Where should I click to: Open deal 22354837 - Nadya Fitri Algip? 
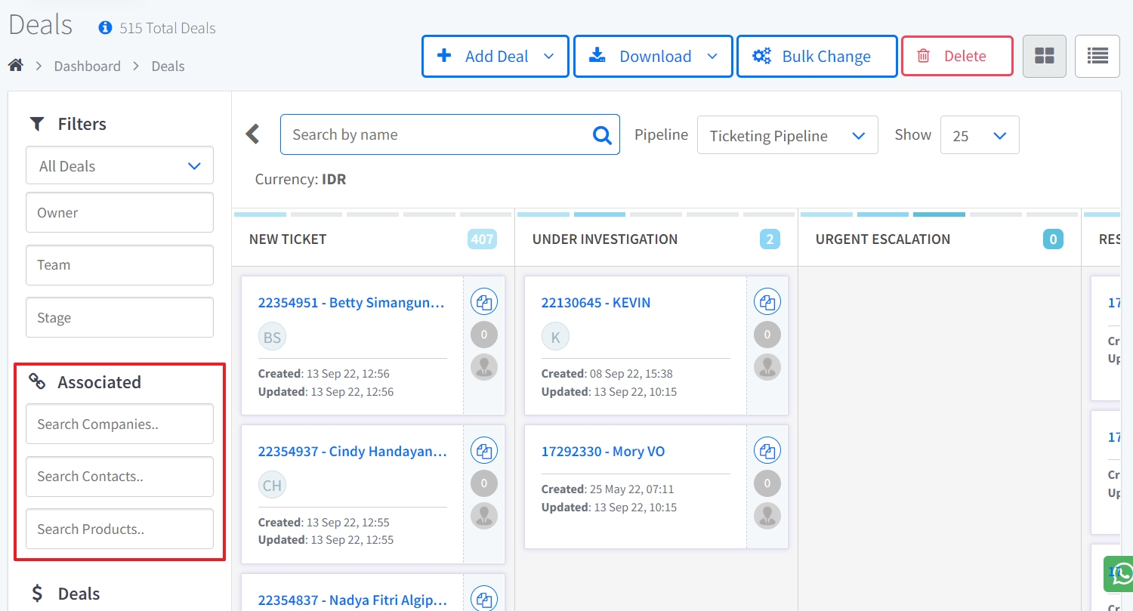tap(352, 600)
